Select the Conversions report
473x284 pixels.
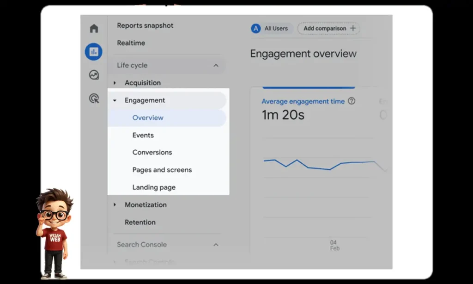[x=152, y=152]
